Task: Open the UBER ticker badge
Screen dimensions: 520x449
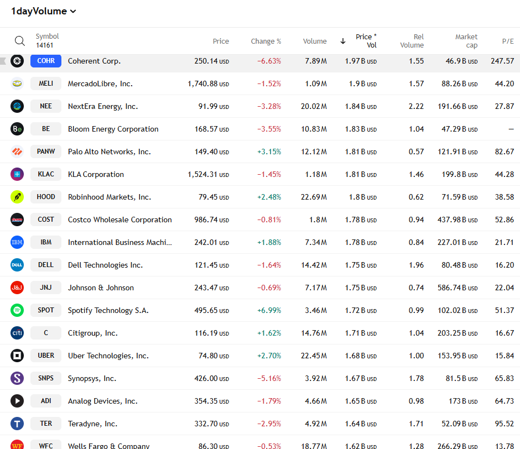Action: [x=46, y=356]
